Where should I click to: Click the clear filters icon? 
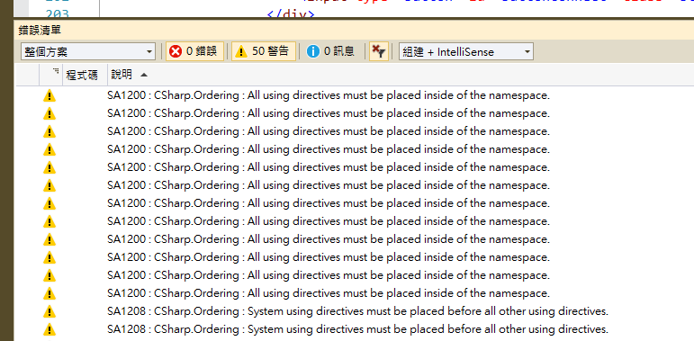[x=378, y=52]
